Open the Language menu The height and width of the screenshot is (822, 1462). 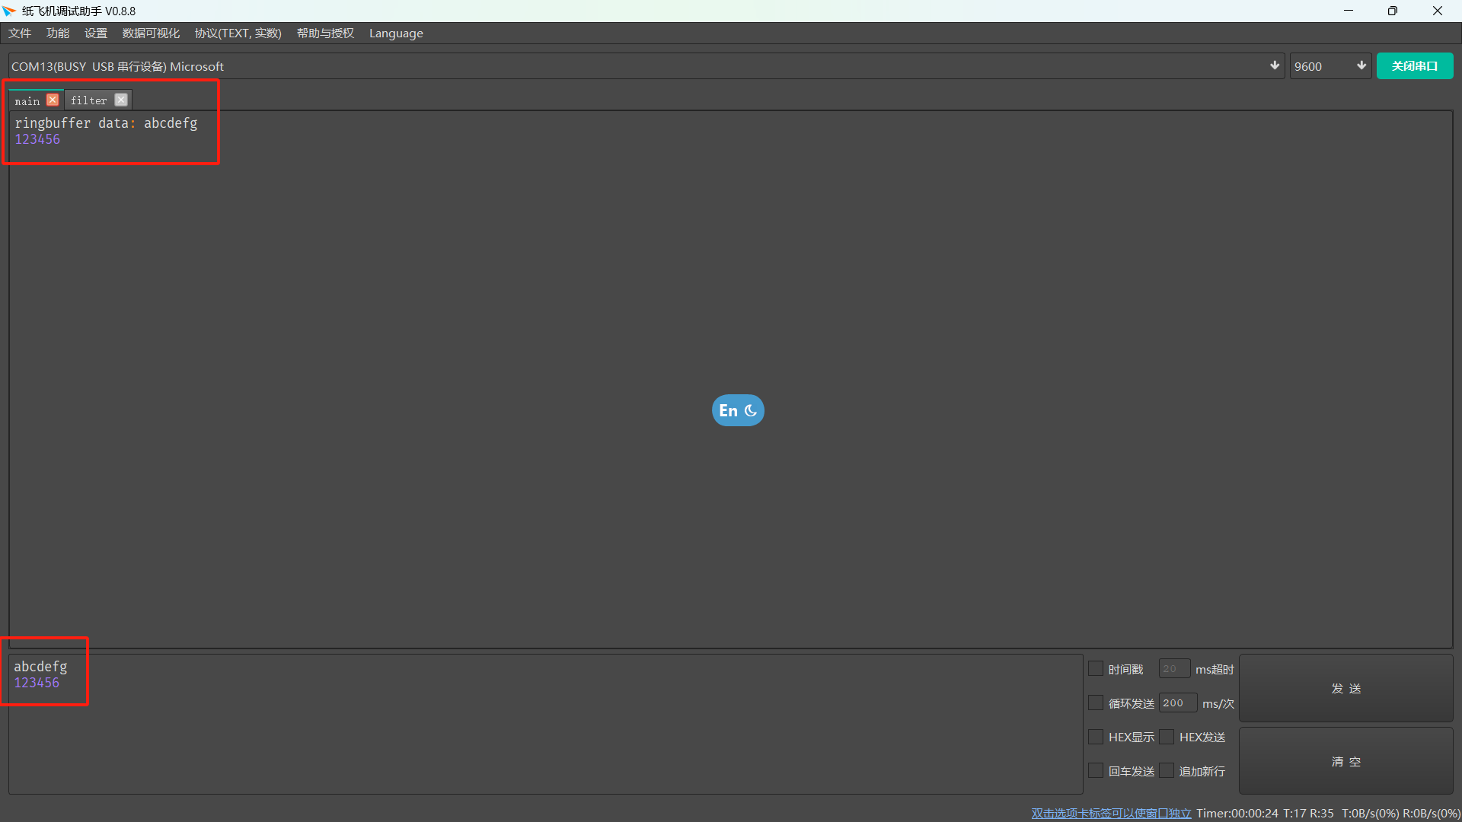coord(396,33)
